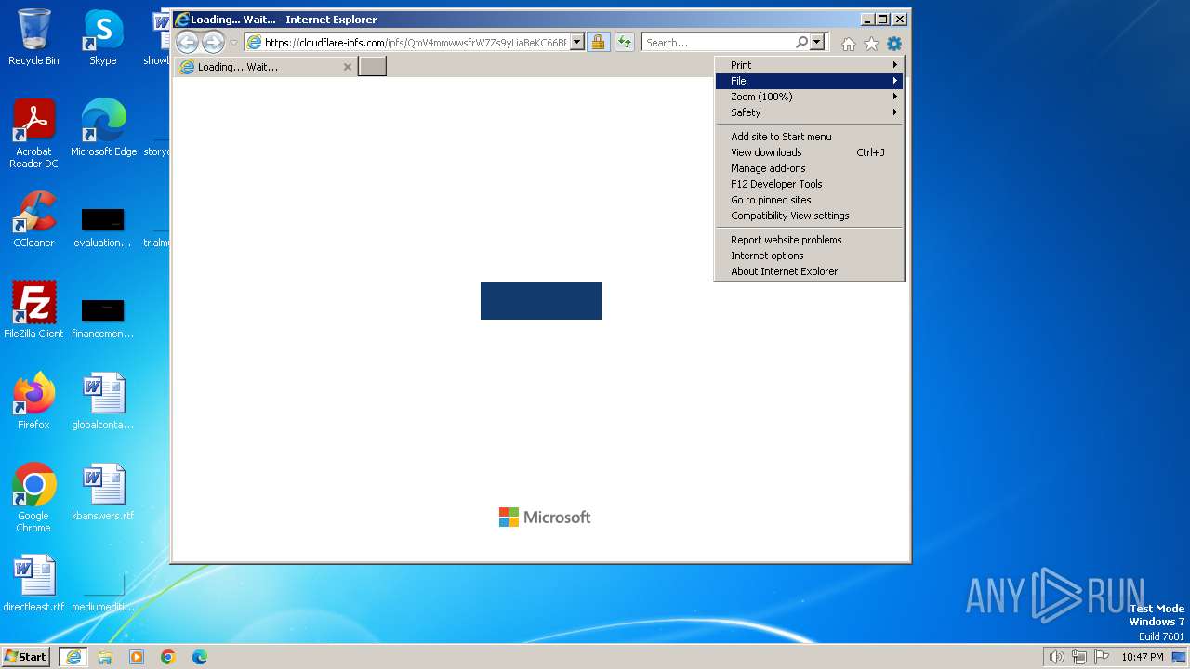
Task: Open a new tab button
Action: coord(372,66)
